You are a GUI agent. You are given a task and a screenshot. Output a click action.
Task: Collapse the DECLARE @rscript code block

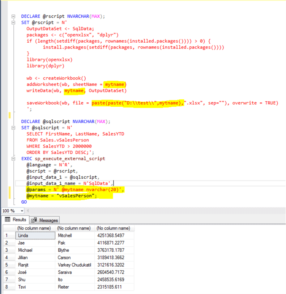13,17
